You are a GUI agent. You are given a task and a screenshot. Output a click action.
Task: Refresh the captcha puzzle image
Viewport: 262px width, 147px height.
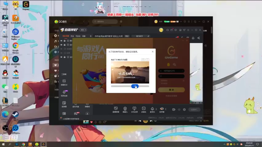(147, 59)
